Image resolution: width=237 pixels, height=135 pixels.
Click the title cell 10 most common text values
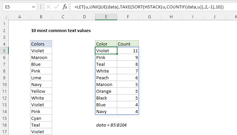pyautogui.click(x=61, y=30)
